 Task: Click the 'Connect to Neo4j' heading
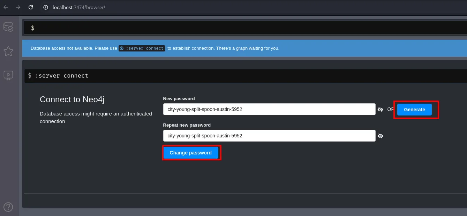pos(72,99)
